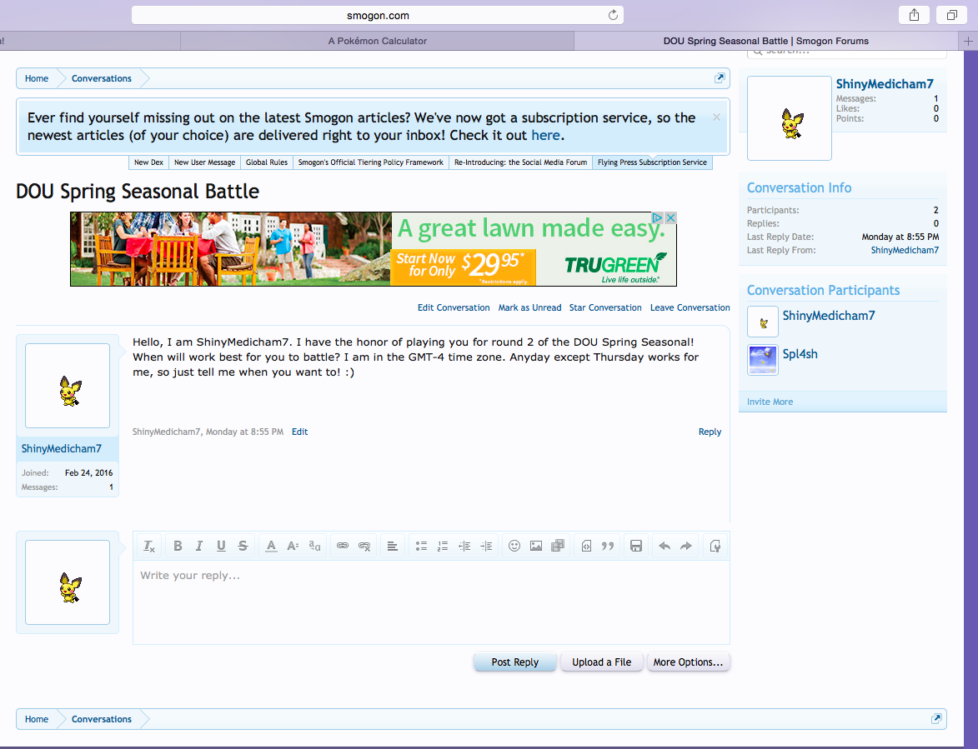Screen dimensions: 978x749
Task: Click the insert image icon
Action: tap(536, 546)
